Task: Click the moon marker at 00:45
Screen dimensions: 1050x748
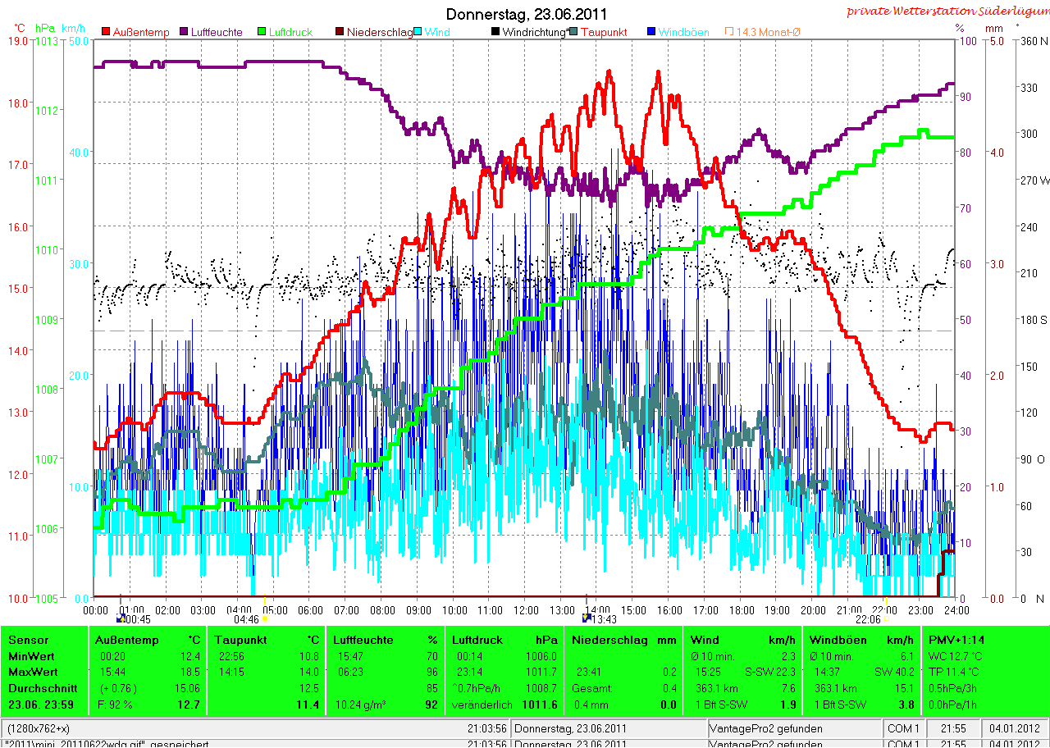Action: pyautogui.click(x=121, y=618)
